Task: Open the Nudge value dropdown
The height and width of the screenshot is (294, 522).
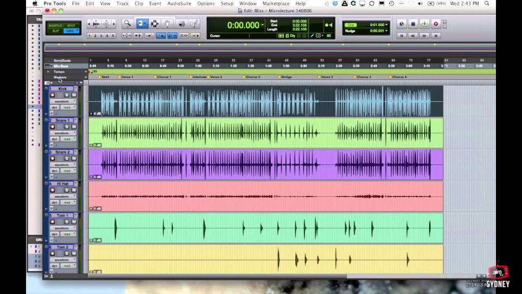Action: (386, 31)
